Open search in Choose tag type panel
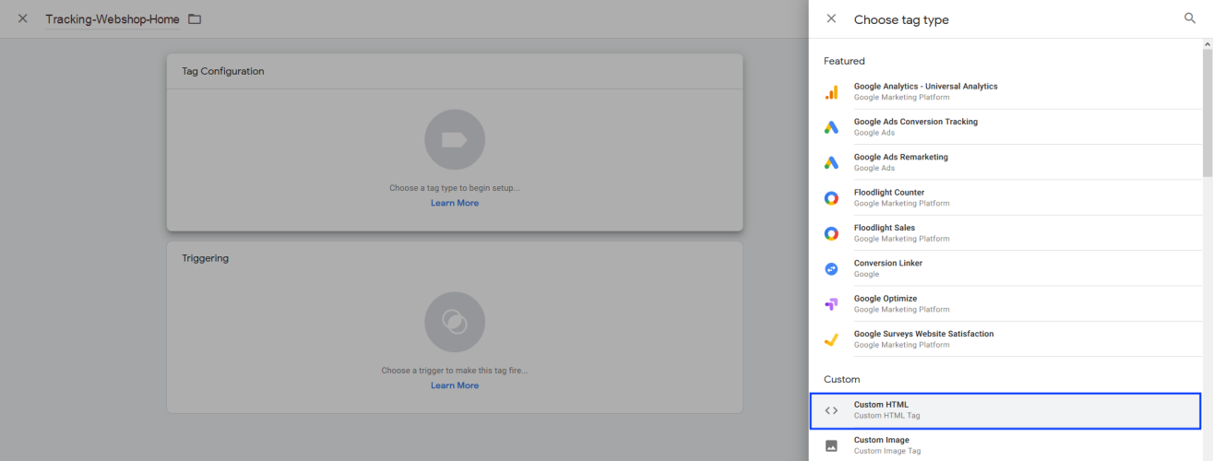This screenshot has height=461, width=1213. 1189,18
